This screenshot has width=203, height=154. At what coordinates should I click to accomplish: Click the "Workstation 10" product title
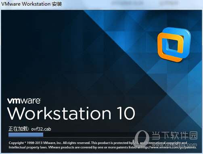click(x=71, y=113)
